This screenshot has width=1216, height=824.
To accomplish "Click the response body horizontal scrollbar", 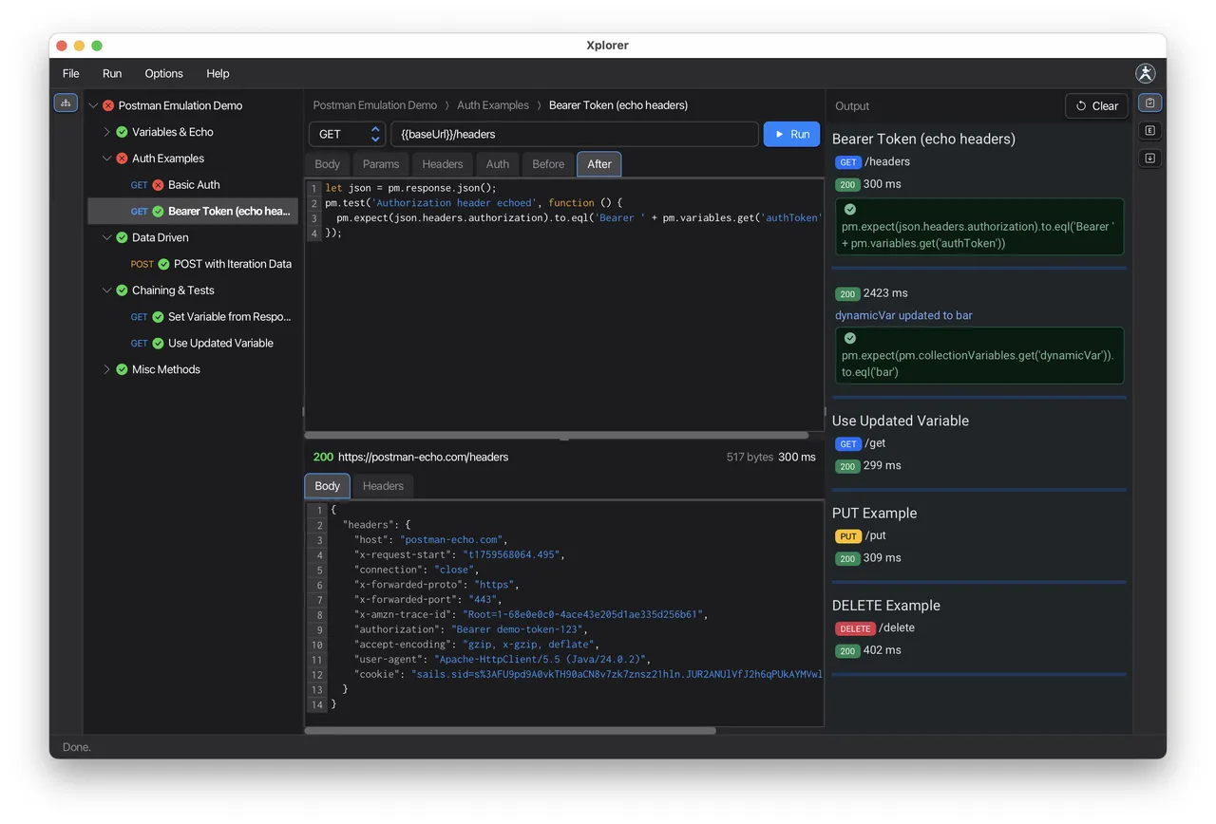I will coord(510,731).
